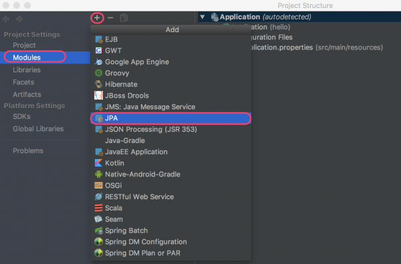This screenshot has width=401, height=264.
Task: Click the minus Remove button
Action: 110,18
